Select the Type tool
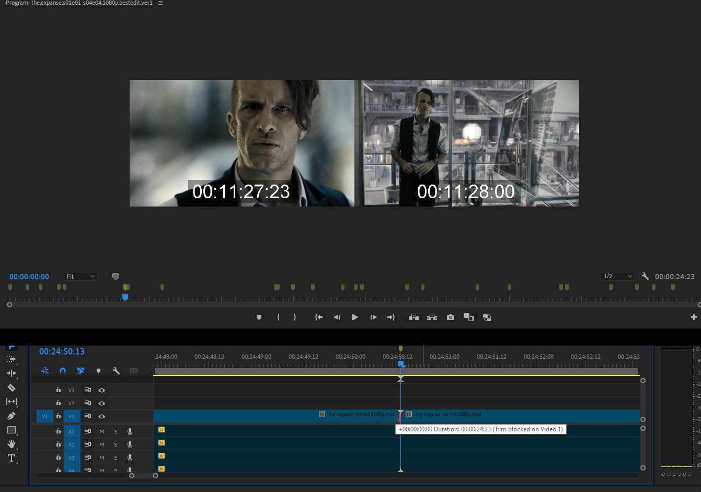701x492 pixels. coord(11,458)
